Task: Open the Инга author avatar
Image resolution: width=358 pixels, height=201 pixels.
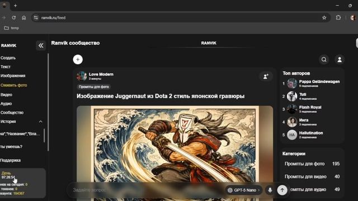Action: tap(292, 122)
